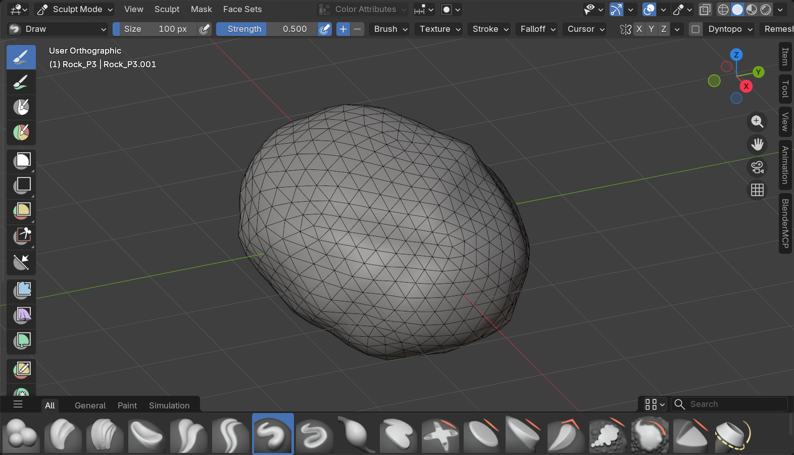Switch to material preview shading

click(x=752, y=10)
